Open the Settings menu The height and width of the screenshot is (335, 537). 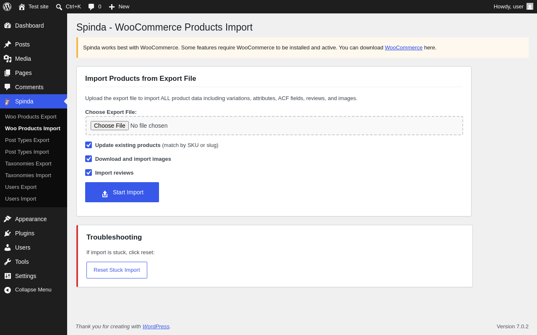(x=34, y=276)
